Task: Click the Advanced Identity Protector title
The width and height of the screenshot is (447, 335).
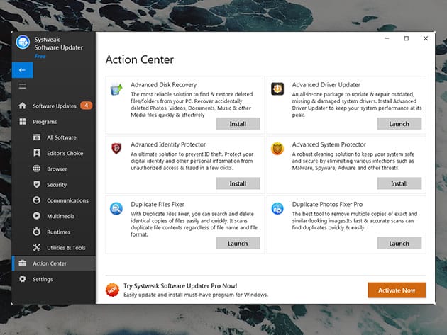Action: click(x=168, y=144)
